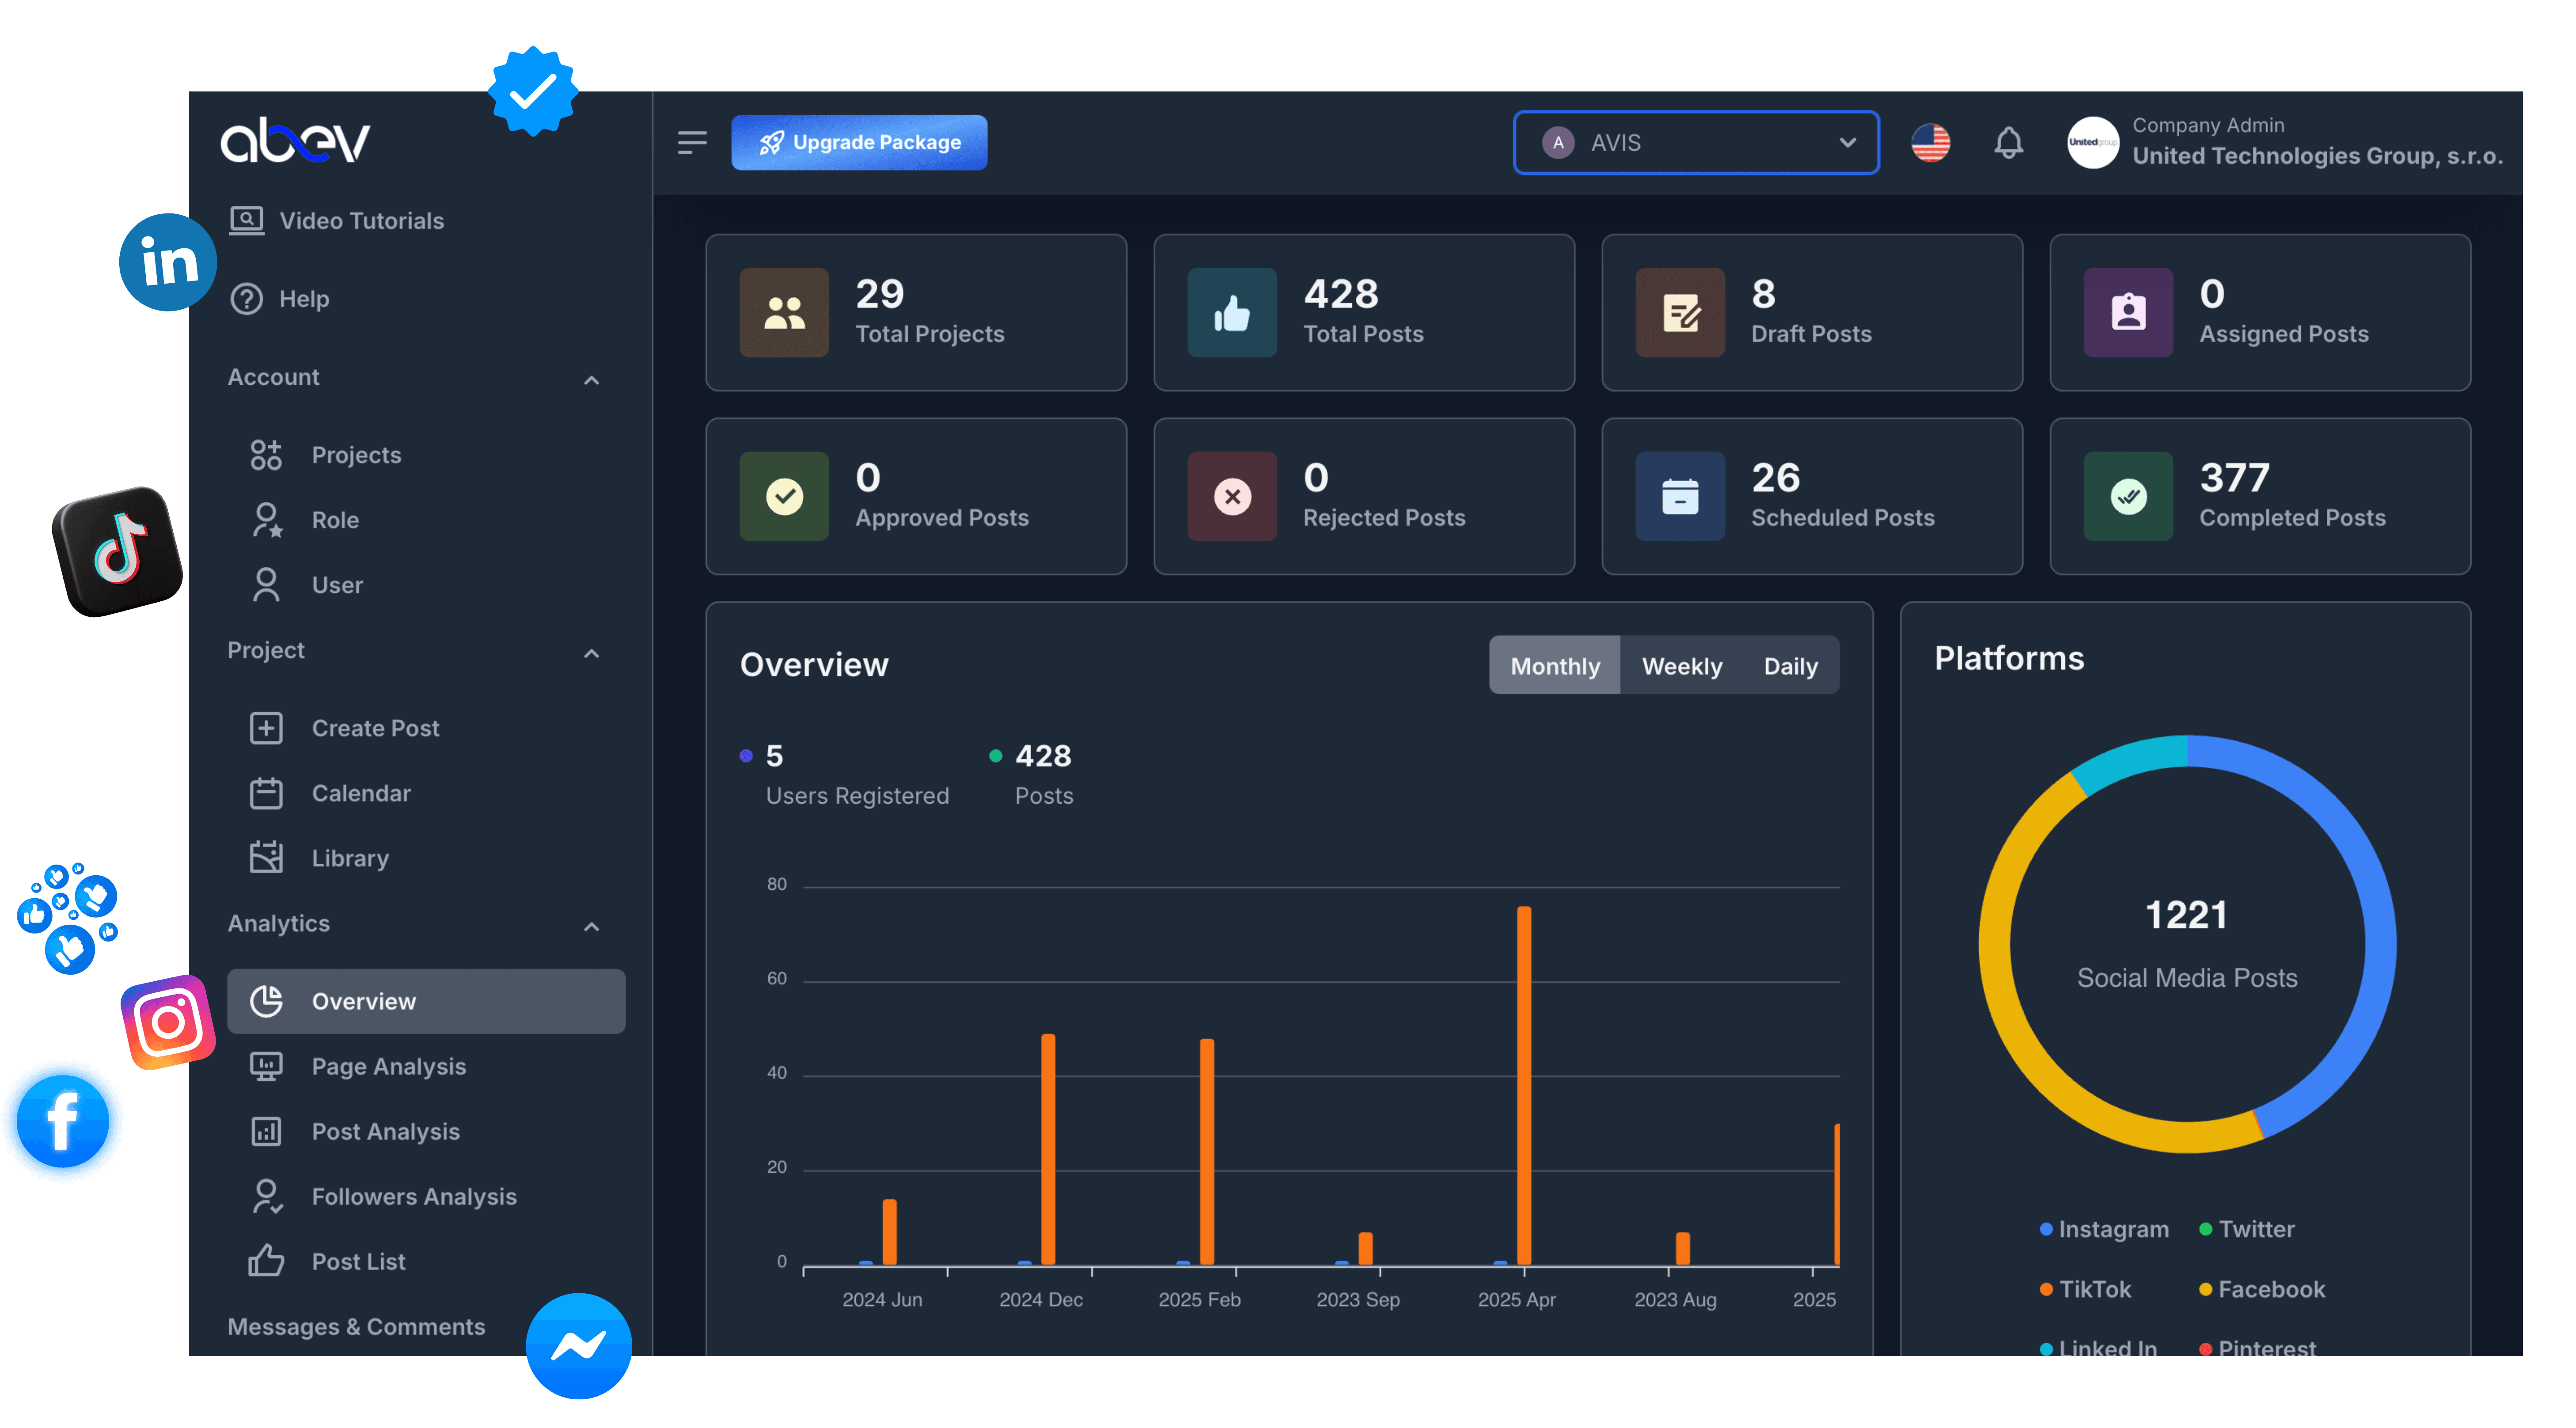This screenshot has height=1428, width=2576.
Task: Open Create Post via its plus icon
Action: (266, 728)
